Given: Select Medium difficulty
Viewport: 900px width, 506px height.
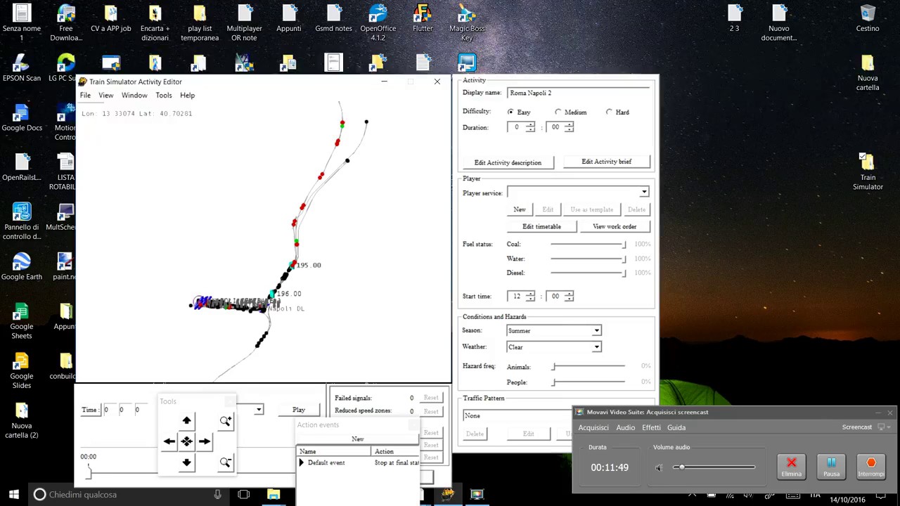Looking at the screenshot, I should 558,112.
